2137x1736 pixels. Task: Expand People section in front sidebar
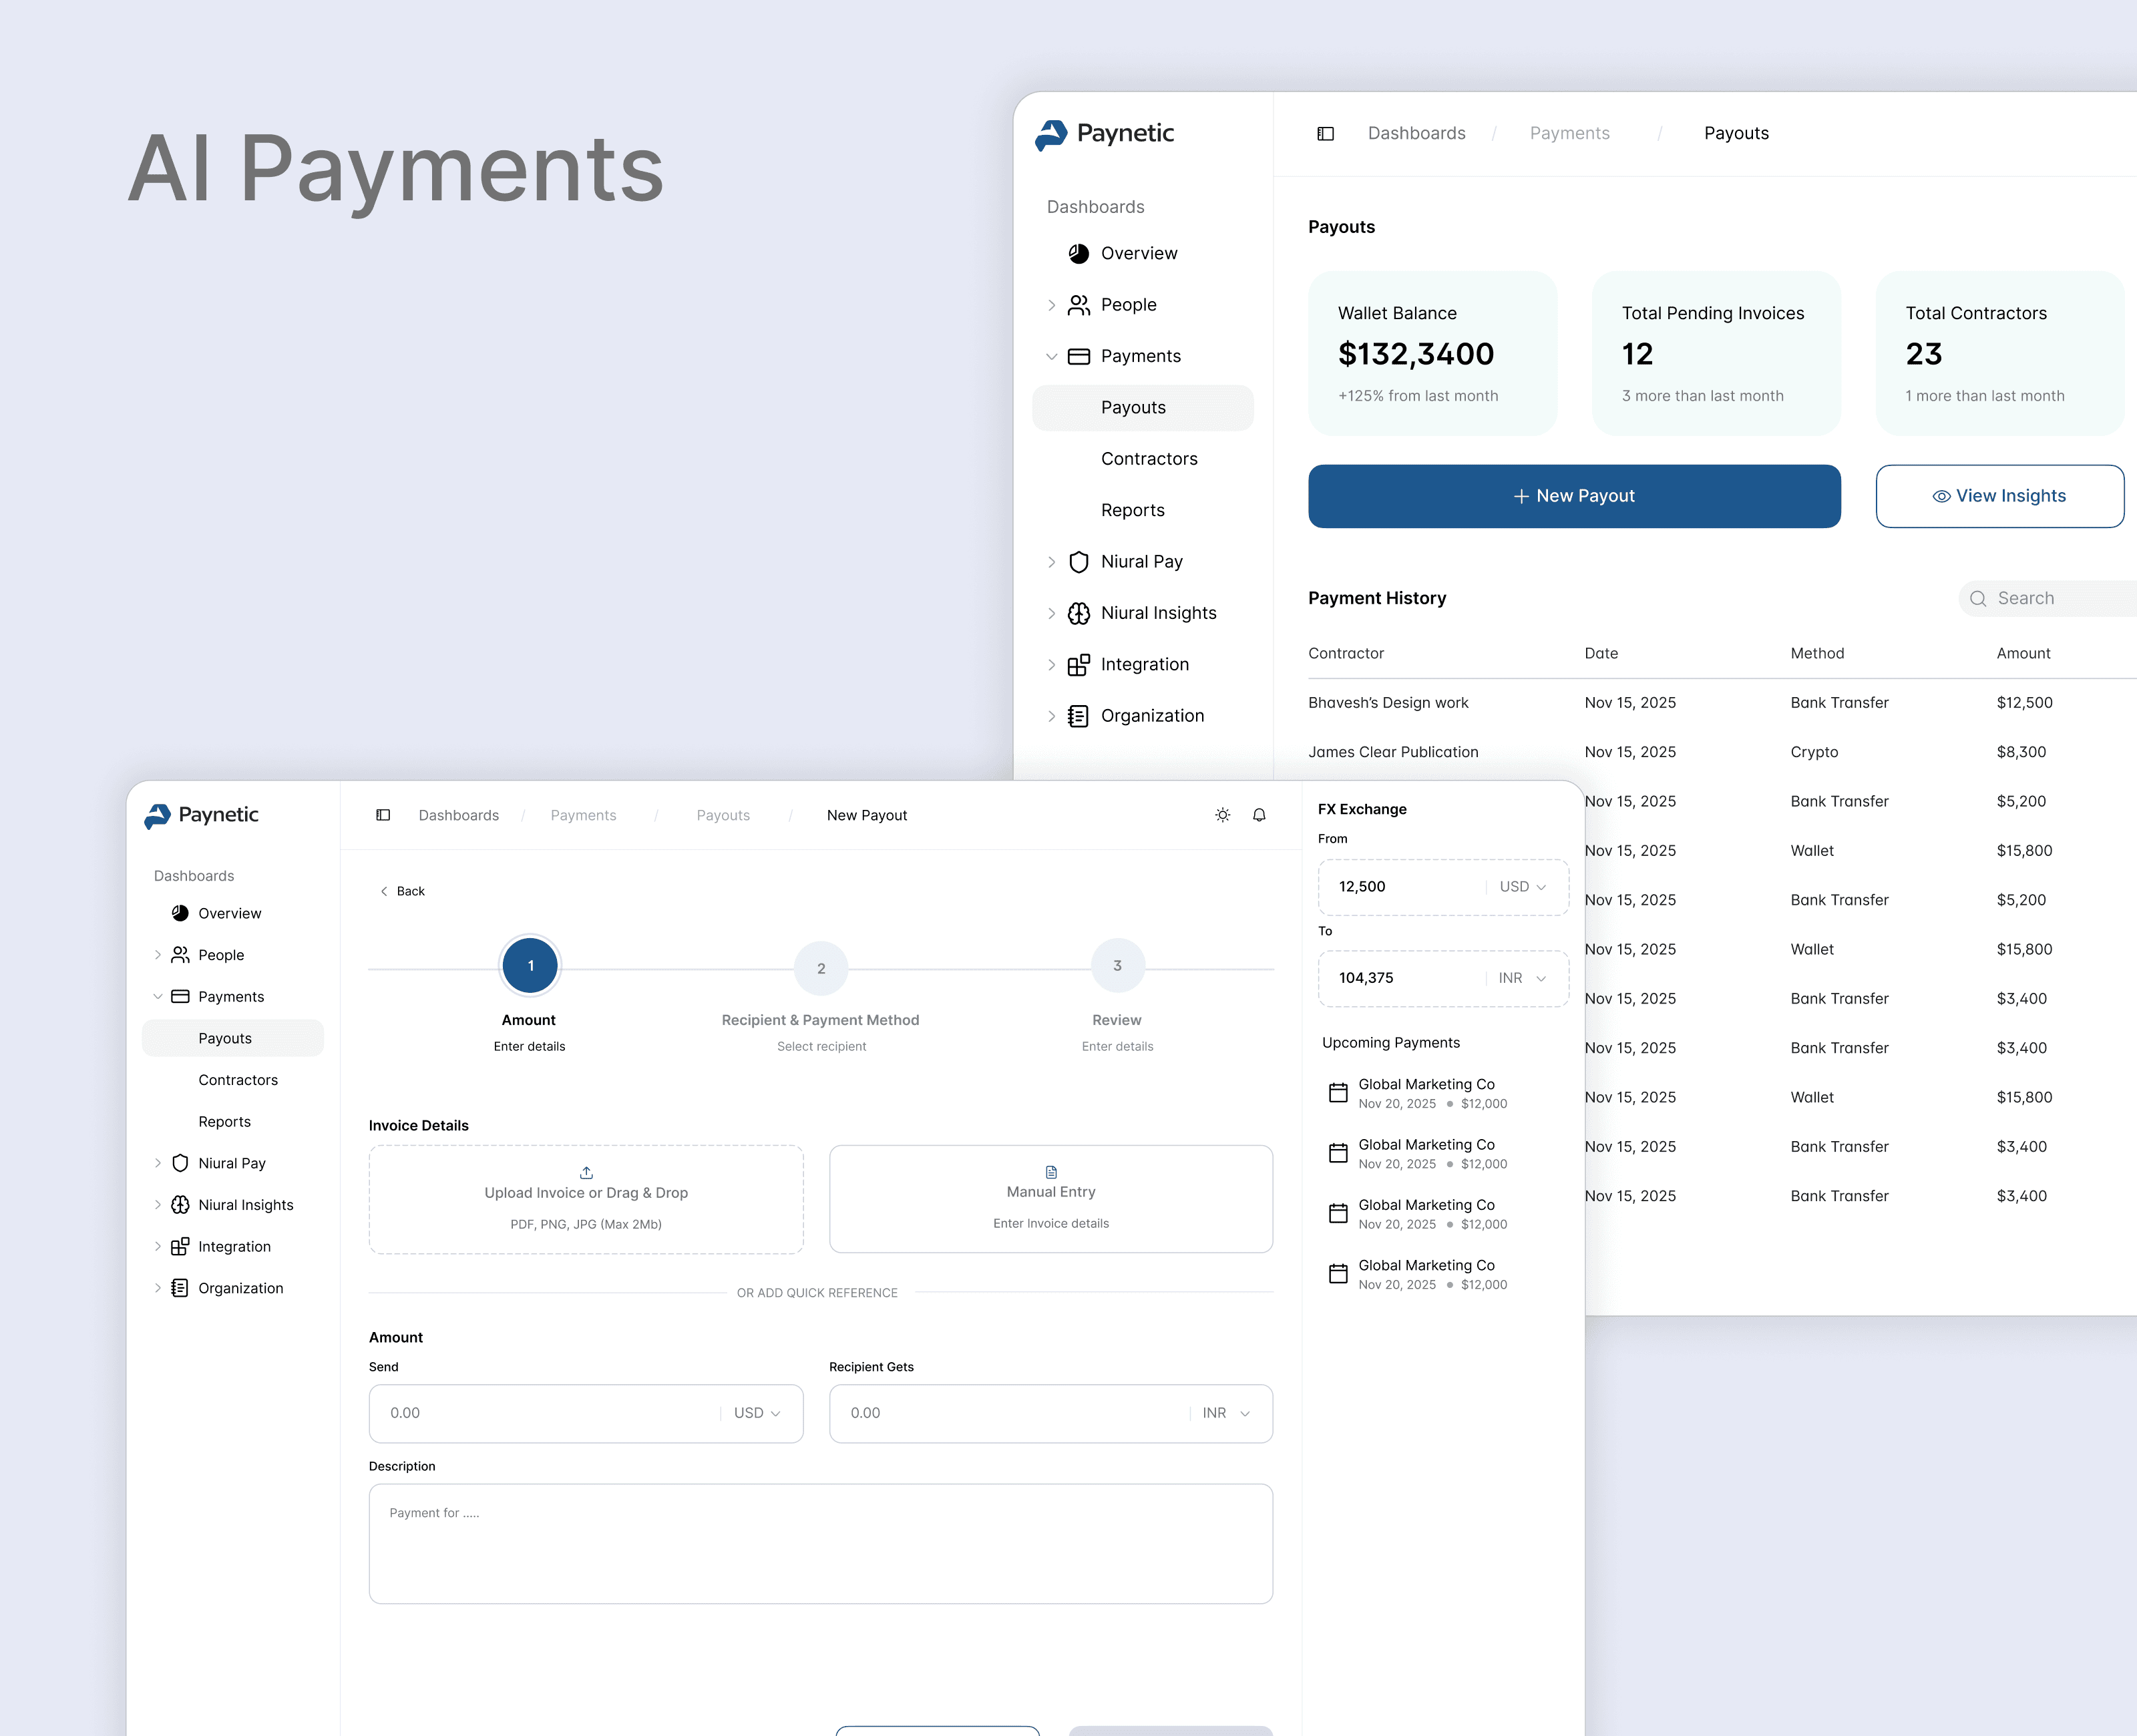point(158,955)
